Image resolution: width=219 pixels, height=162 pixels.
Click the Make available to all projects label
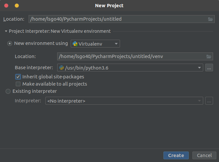(x=55, y=84)
